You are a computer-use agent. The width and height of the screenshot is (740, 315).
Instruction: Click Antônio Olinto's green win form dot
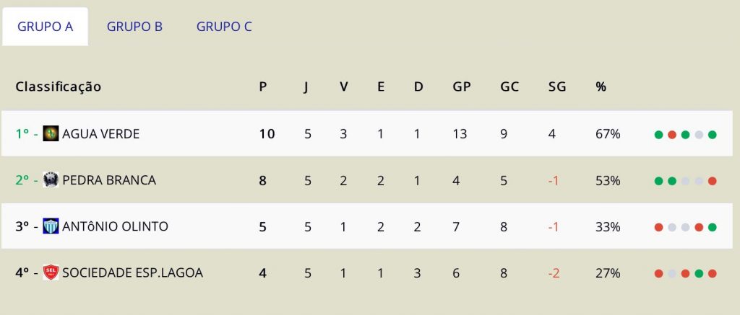pyautogui.click(x=712, y=228)
